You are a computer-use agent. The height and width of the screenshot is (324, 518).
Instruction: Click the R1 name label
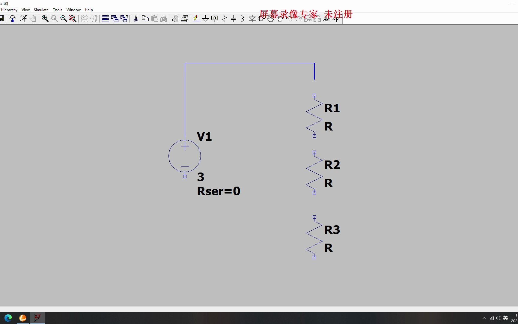[332, 108]
